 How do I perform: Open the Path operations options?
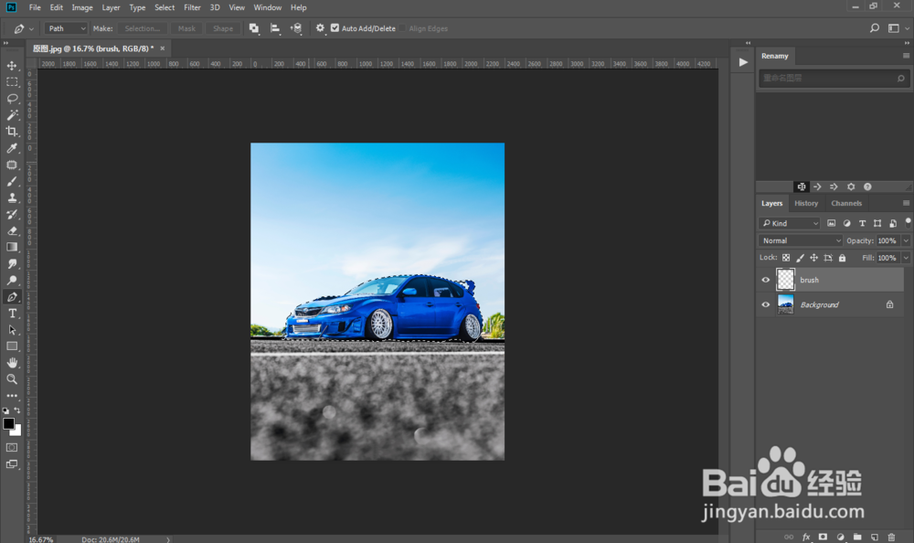[x=253, y=28]
